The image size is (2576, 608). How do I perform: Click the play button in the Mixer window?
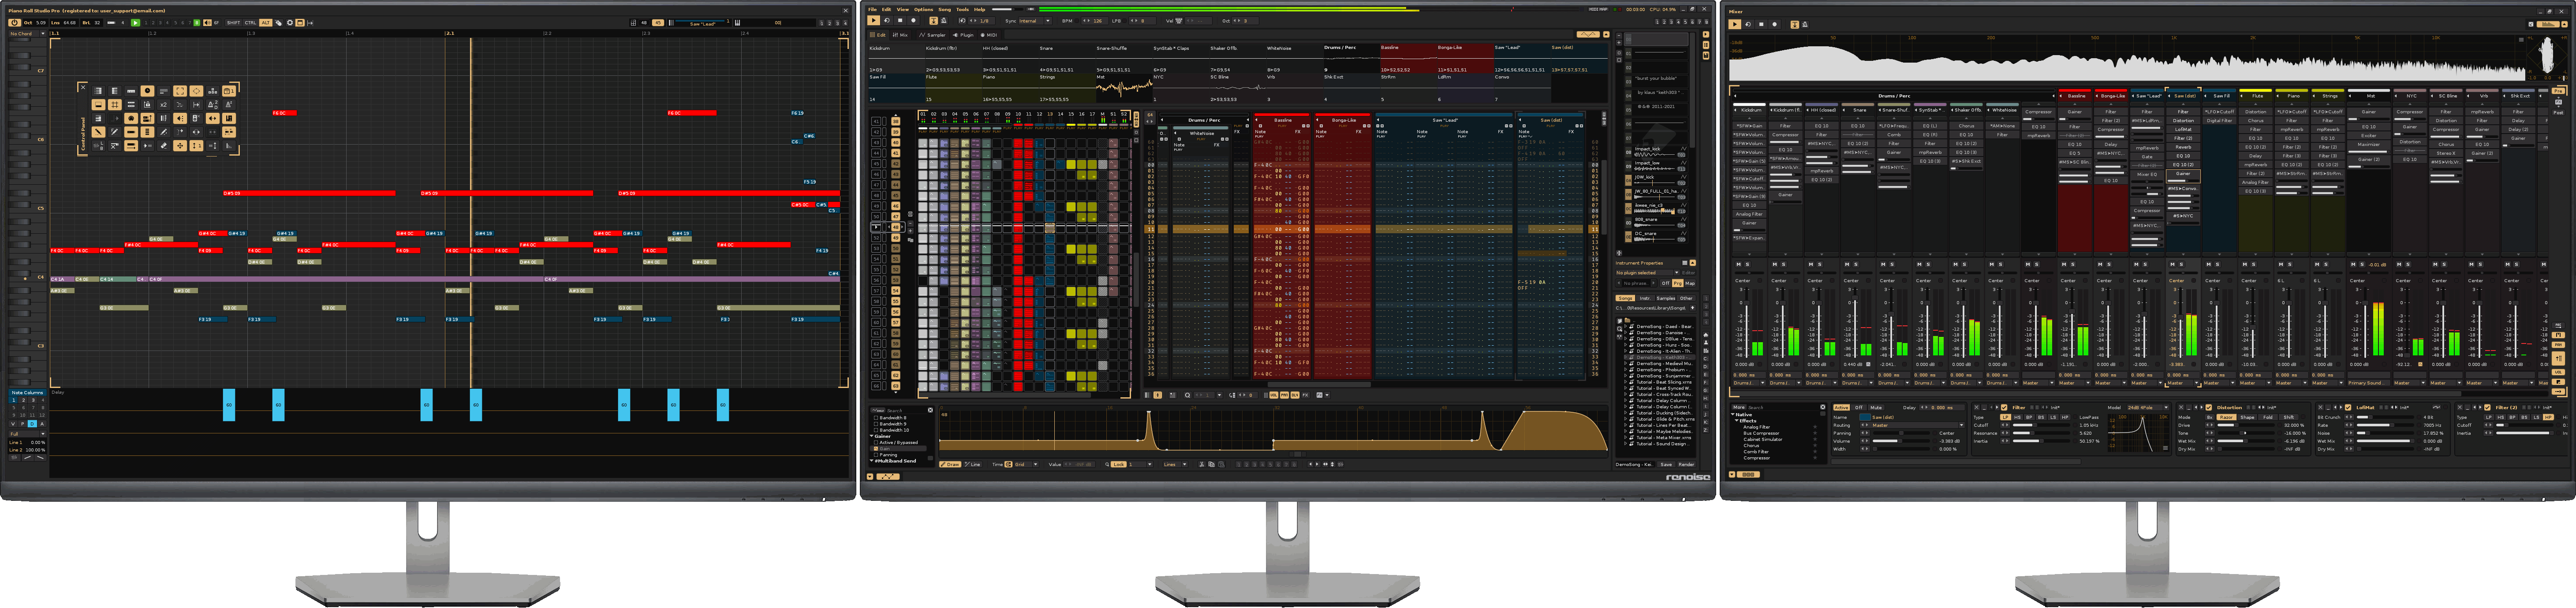(1735, 24)
